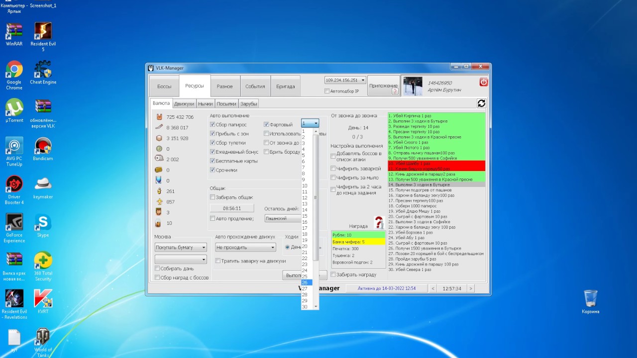Uncheck the Прибыль с зон checkbox
This screenshot has width=637, height=358.
tap(212, 134)
